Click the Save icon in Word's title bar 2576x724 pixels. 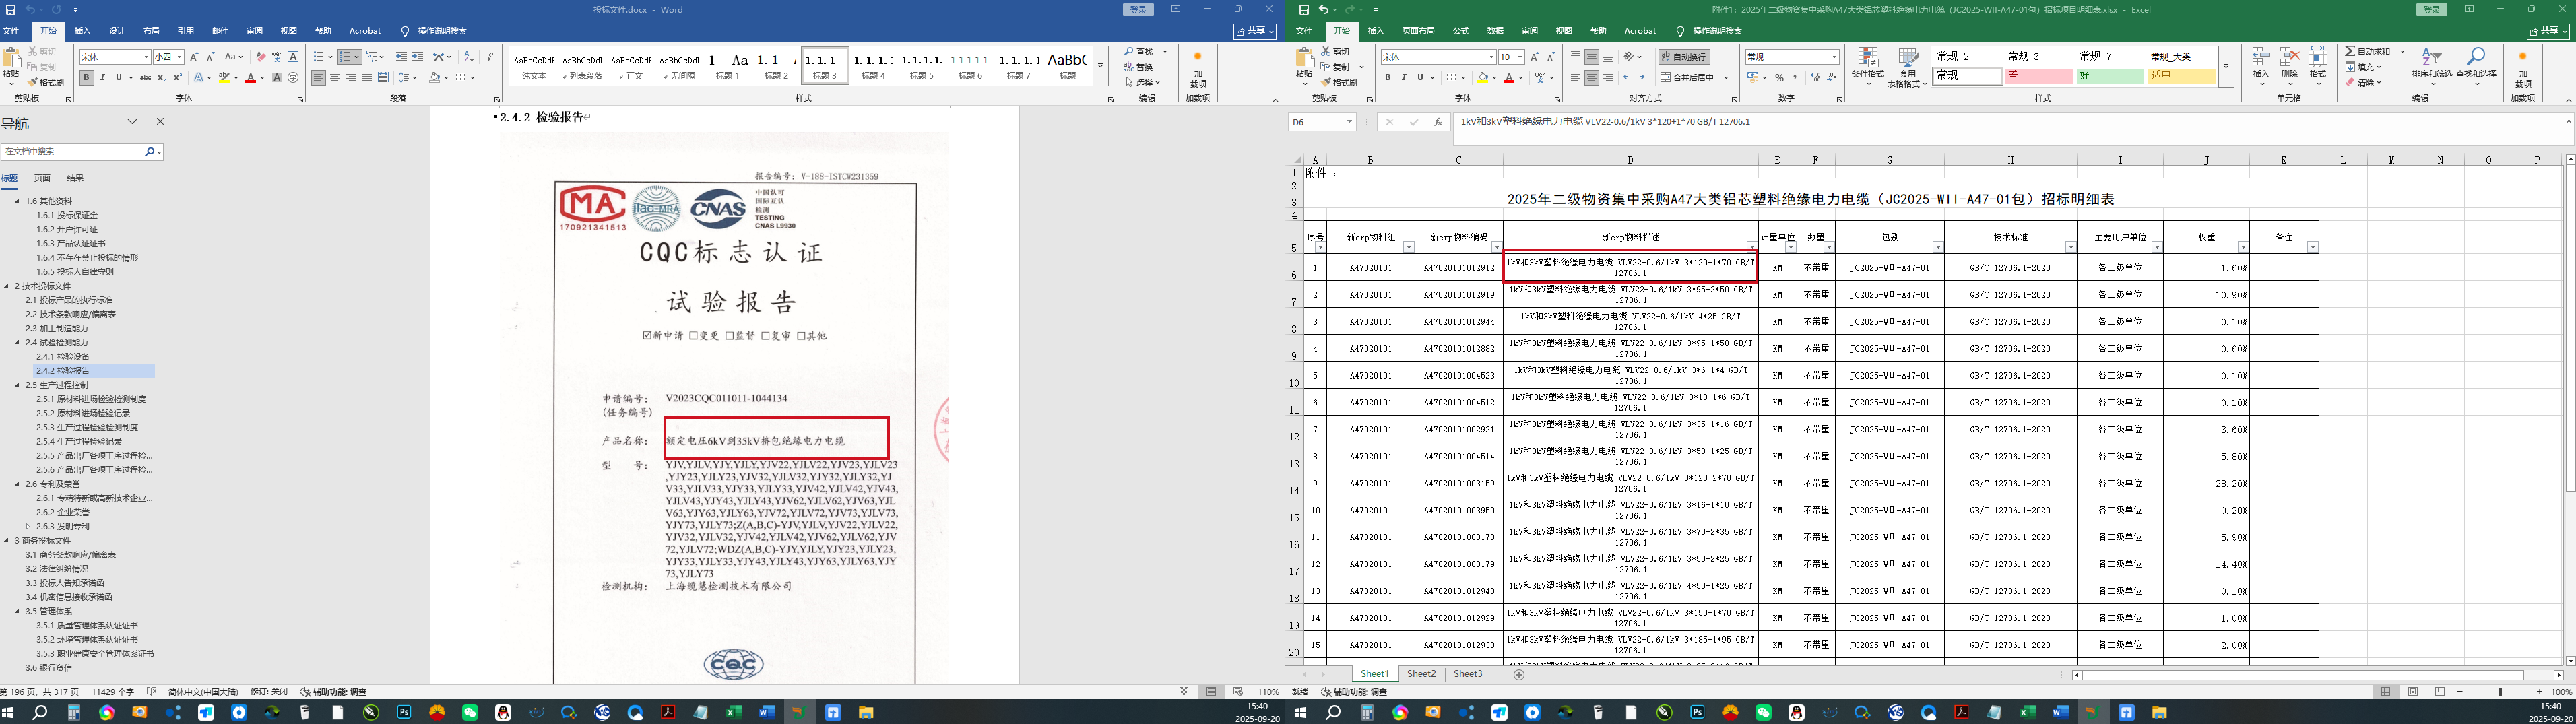tap(10, 10)
